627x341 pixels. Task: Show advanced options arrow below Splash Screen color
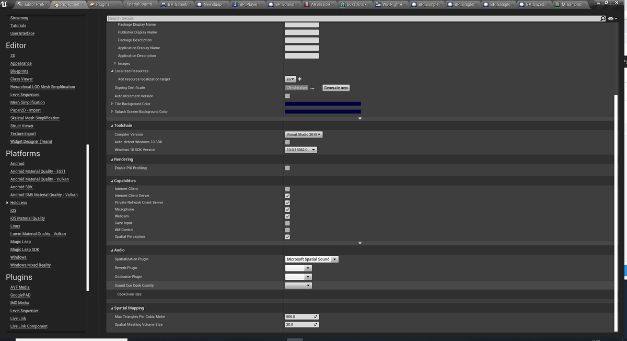click(359, 118)
